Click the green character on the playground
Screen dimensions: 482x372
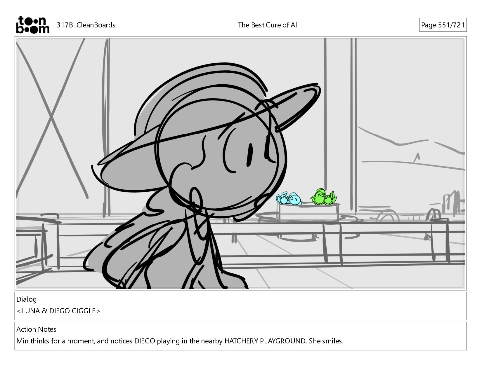(x=324, y=197)
